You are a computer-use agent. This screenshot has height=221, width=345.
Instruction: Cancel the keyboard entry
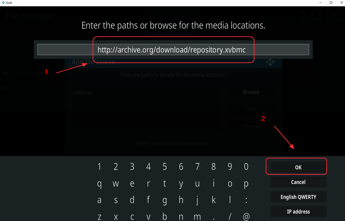coord(298,182)
